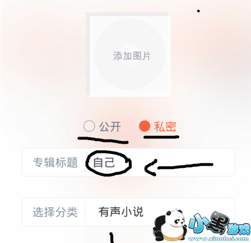The width and height of the screenshot is (251, 243).
Task: Click the black stroke mark at bottom center
Action: [x=112, y=237]
